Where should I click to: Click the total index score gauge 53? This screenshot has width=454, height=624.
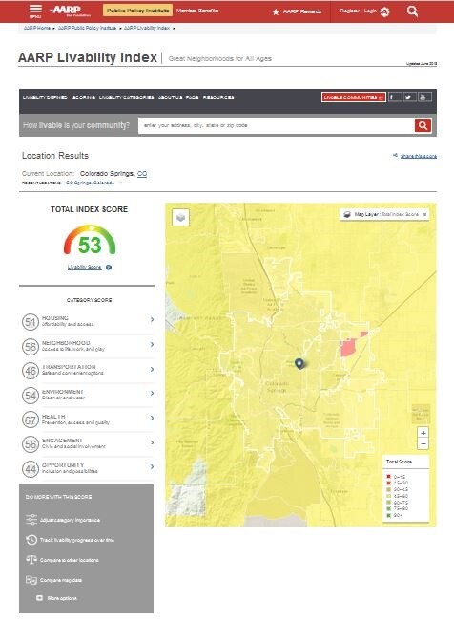(x=90, y=241)
